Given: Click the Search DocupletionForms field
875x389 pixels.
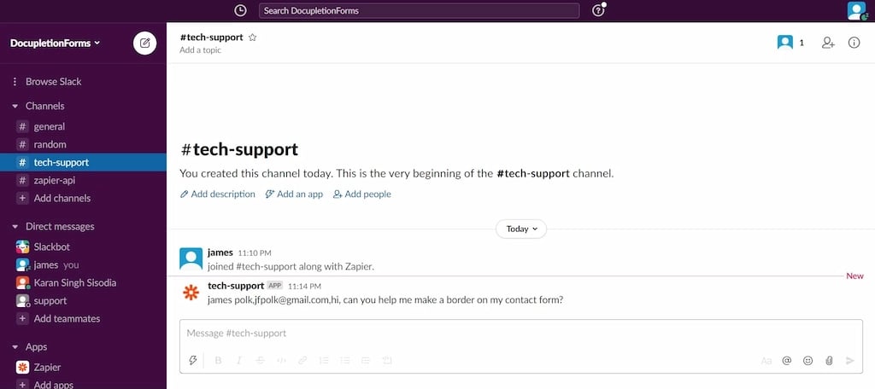Looking at the screenshot, I should tap(419, 10).
